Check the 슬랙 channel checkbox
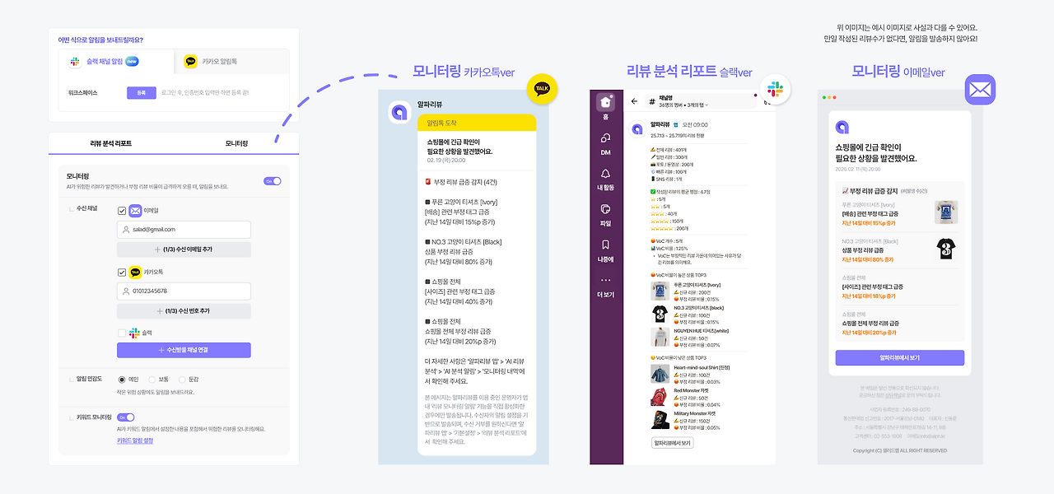 click(x=122, y=333)
